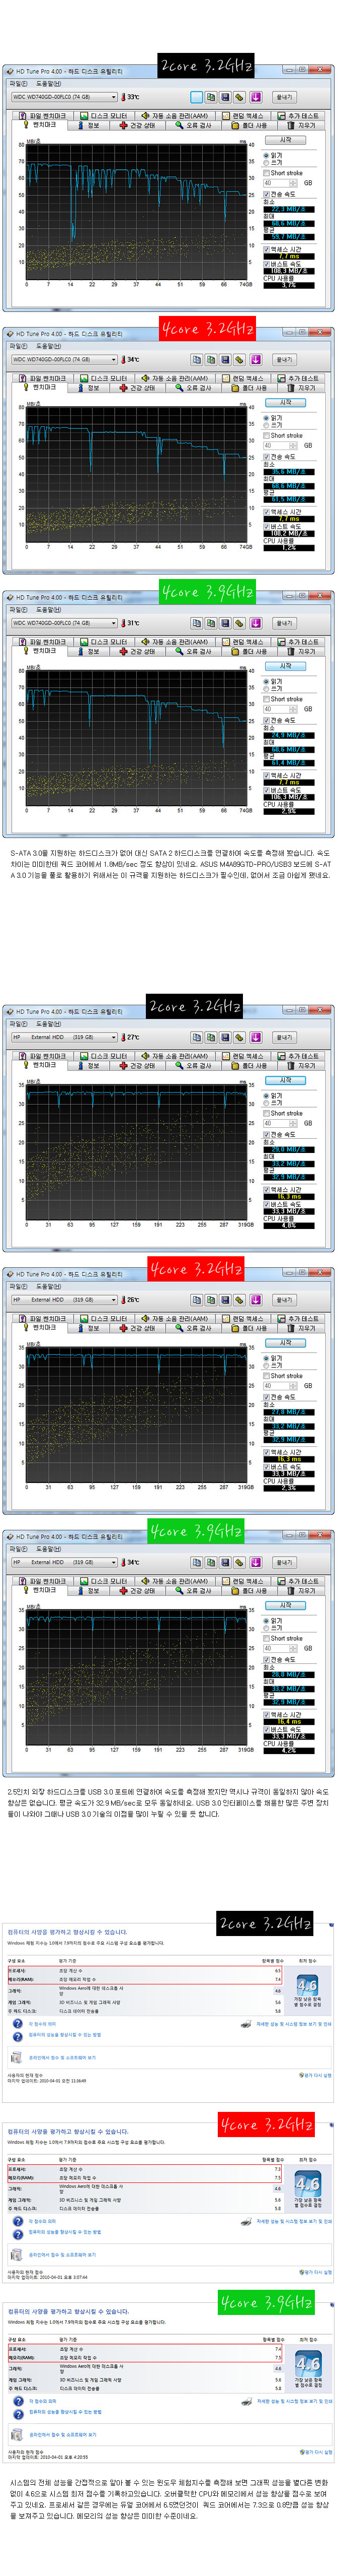Click copy-screenshot icon in External HDD 4core 3.2GHz window
The image size is (337, 2576).
pyautogui.click(x=210, y=1300)
